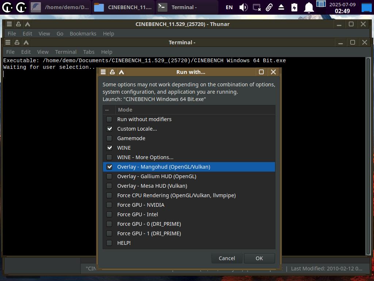Check Force GPU - Intel
Image resolution: width=374 pixels, height=281 pixels.
tap(109, 214)
